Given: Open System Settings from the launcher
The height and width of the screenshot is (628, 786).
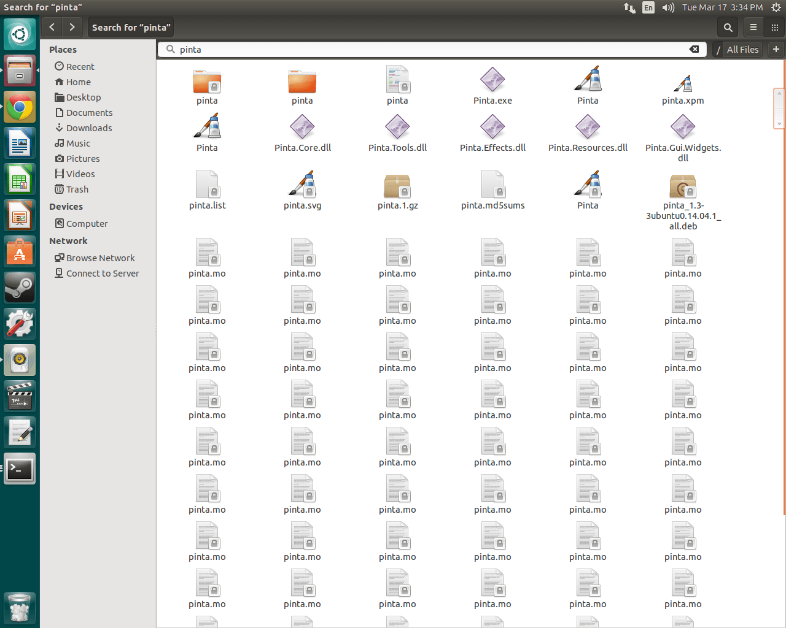Looking at the screenshot, I should pyautogui.click(x=20, y=324).
